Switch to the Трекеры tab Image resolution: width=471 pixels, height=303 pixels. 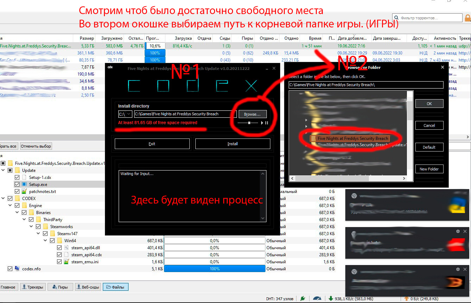tap(33, 287)
